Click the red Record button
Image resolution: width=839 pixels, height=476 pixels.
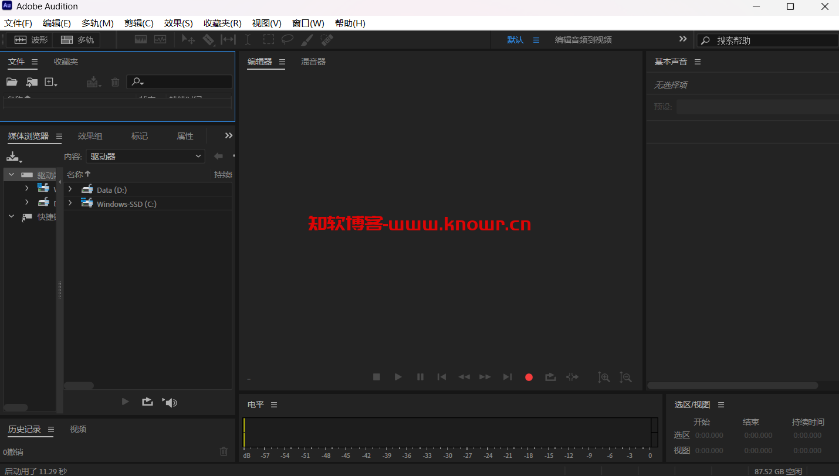(x=529, y=378)
